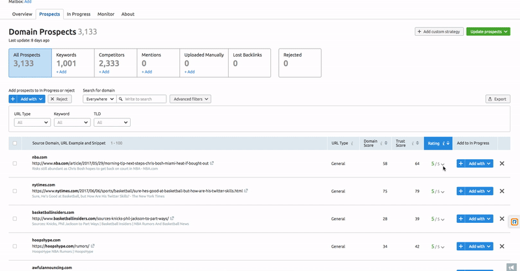Viewport: 520px width, 271px height.
Task: Click the Mailbox Add link
Action: 28,2
